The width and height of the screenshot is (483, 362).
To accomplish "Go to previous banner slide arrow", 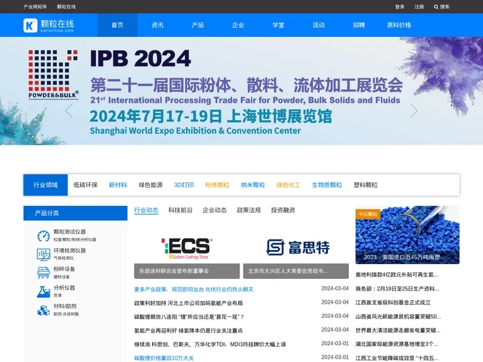I will 69,111.
